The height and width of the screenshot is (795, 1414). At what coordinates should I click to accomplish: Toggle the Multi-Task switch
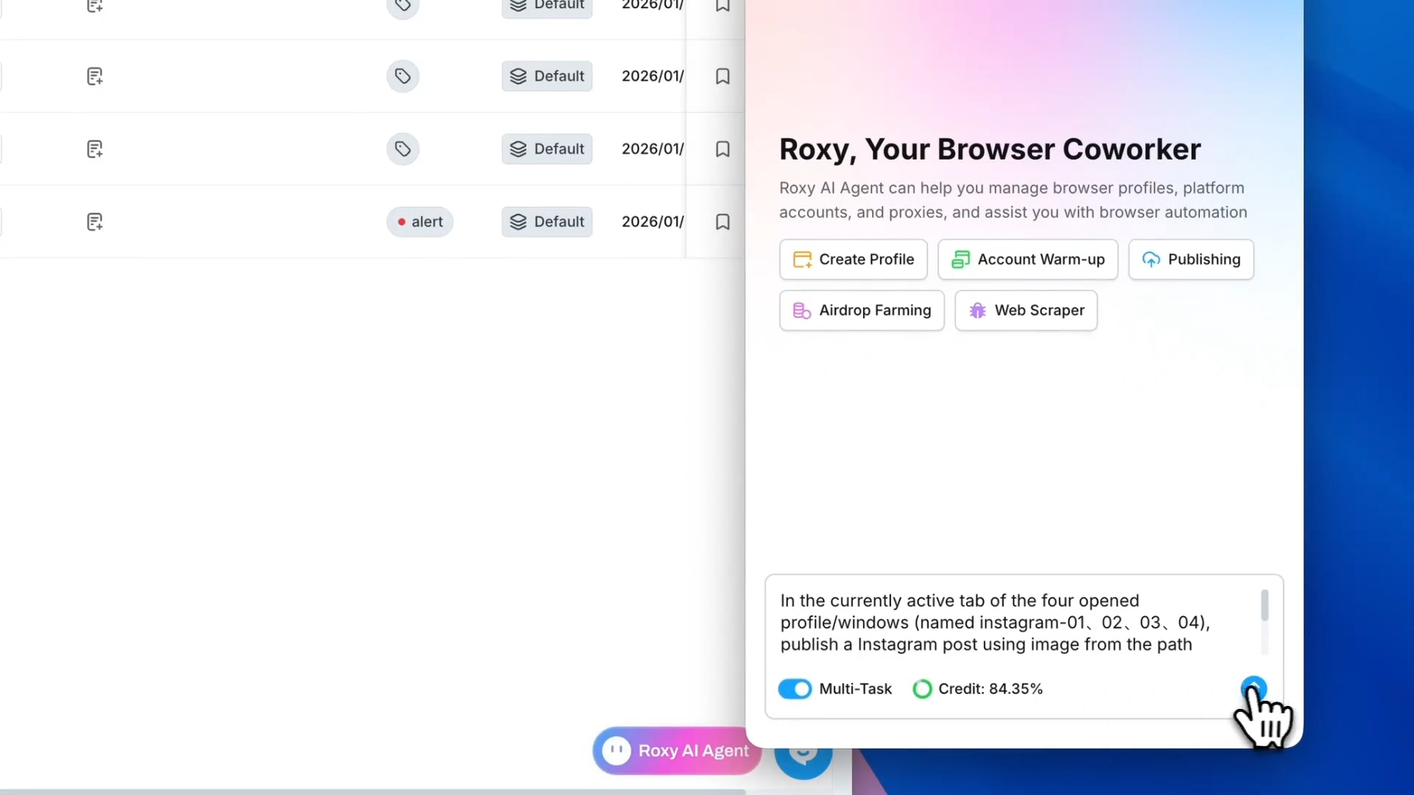[795, 689]
